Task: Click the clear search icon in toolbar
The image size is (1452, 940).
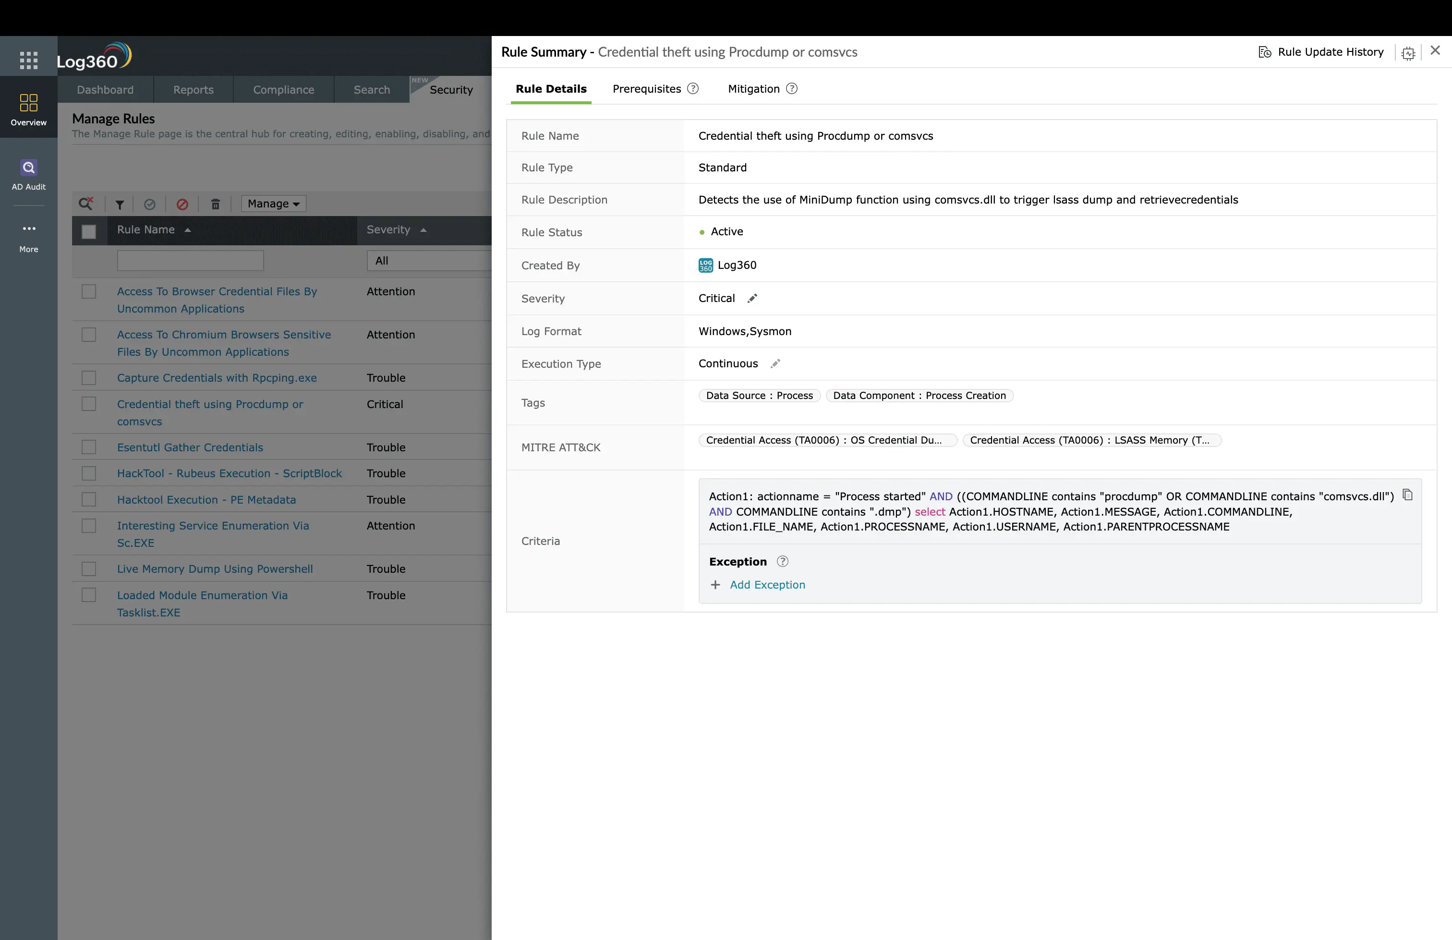Action: tap(86, 203)
